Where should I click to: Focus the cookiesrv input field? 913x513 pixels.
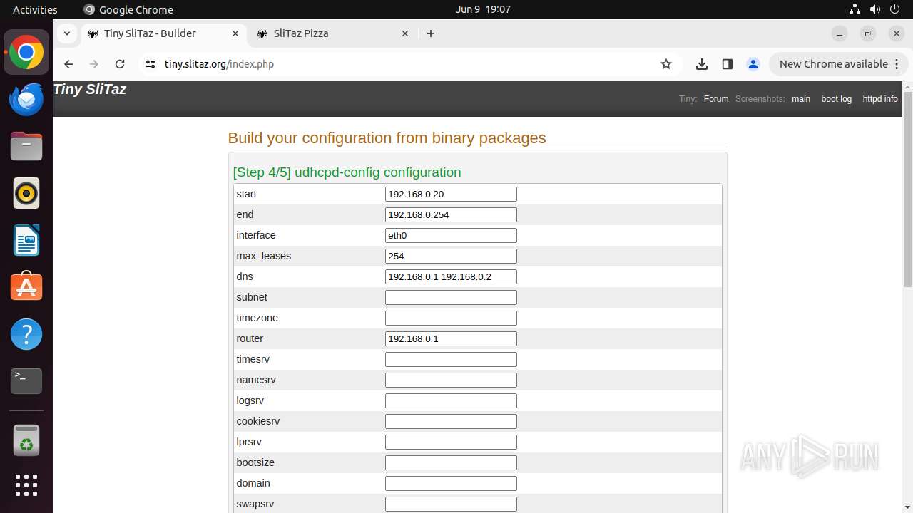point(451,421)
